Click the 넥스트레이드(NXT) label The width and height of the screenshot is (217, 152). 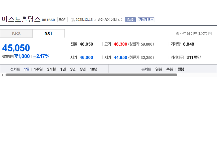click(192, 34)
